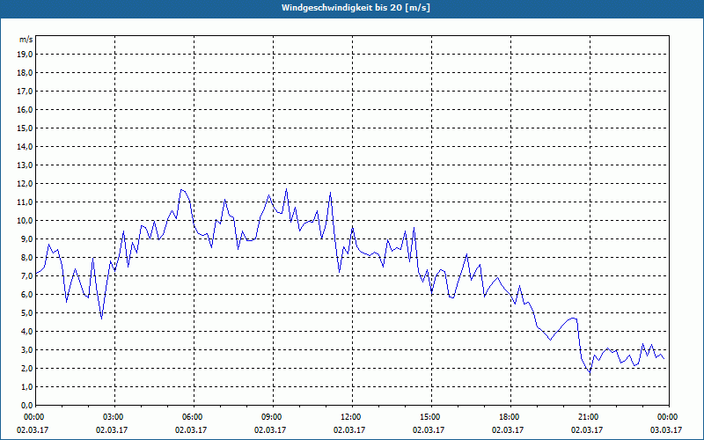704x440 pixels.
Task: Click the "21:00" time label
Action: [590, 417]
